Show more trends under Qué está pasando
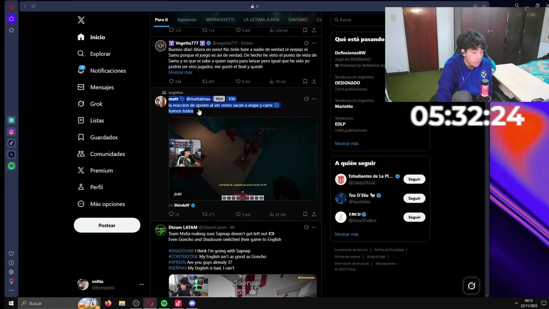549x309 pixels. point(347,144)
